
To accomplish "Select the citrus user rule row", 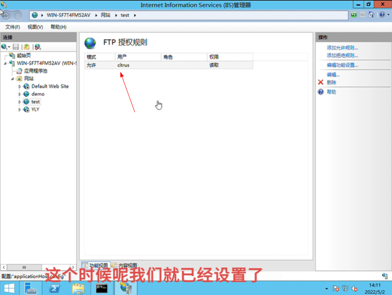I will [x=169, y=65].
